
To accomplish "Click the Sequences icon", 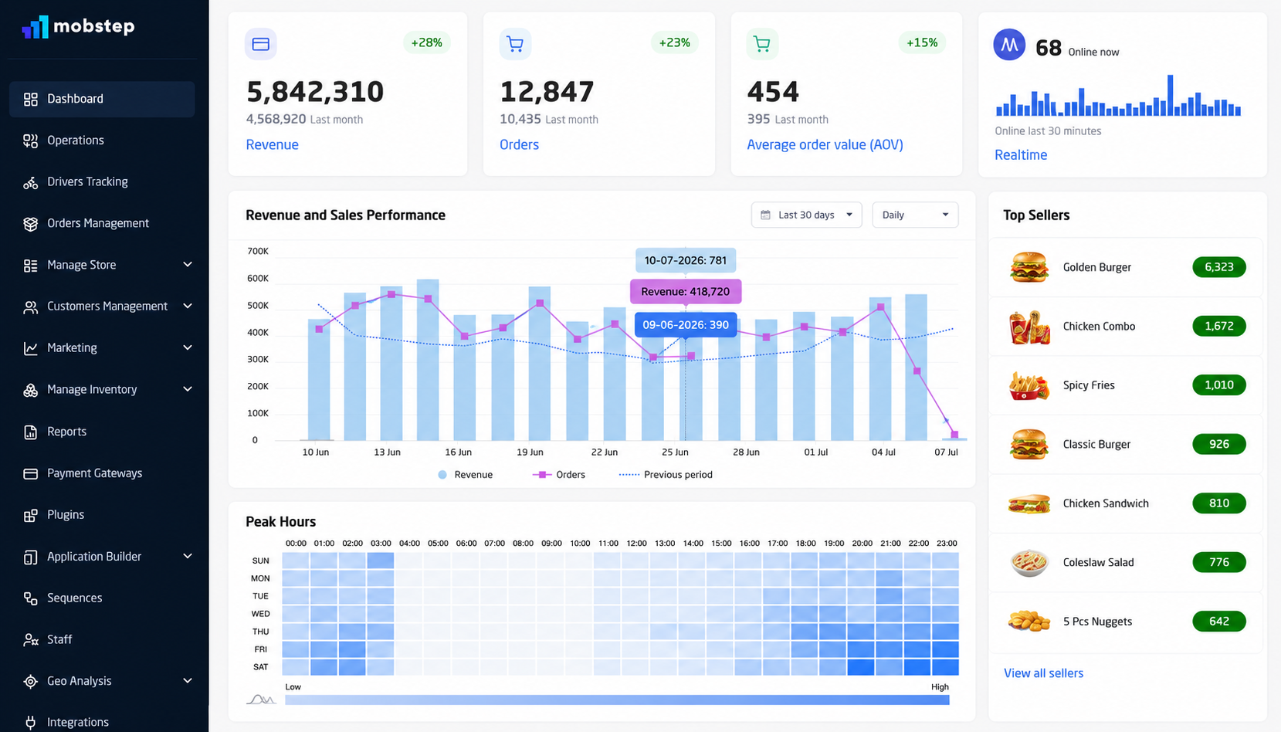I will 31,598.
